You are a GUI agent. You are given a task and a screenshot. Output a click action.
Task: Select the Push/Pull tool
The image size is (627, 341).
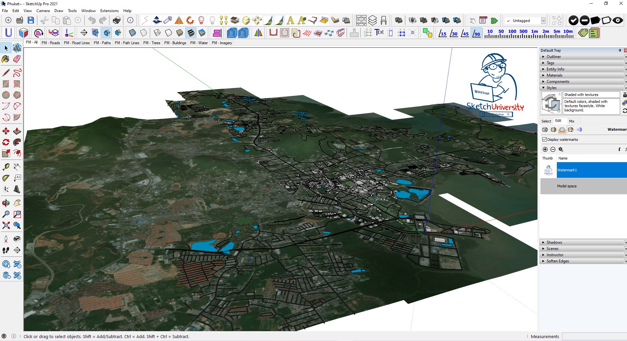point(17,131)
